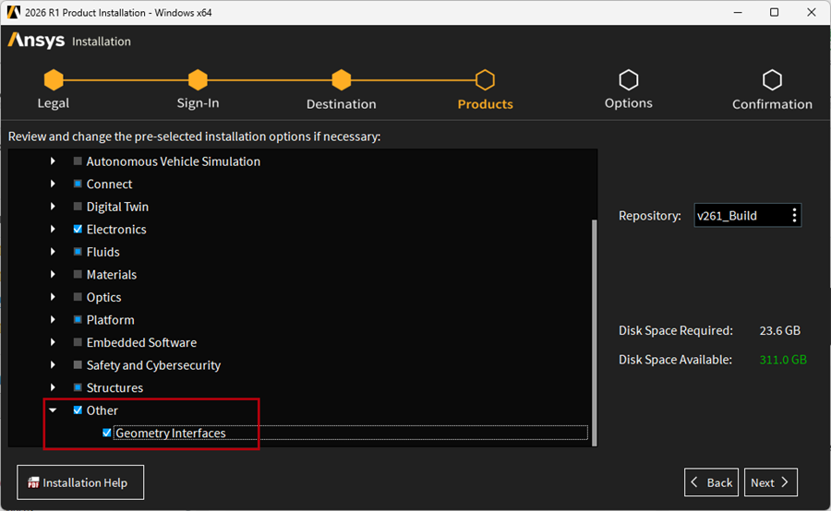This screenshot has width=831, height=511.
Task: Click the Next button
Action: 771,482
